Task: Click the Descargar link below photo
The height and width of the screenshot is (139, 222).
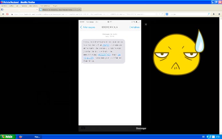Action: [141, 128]
